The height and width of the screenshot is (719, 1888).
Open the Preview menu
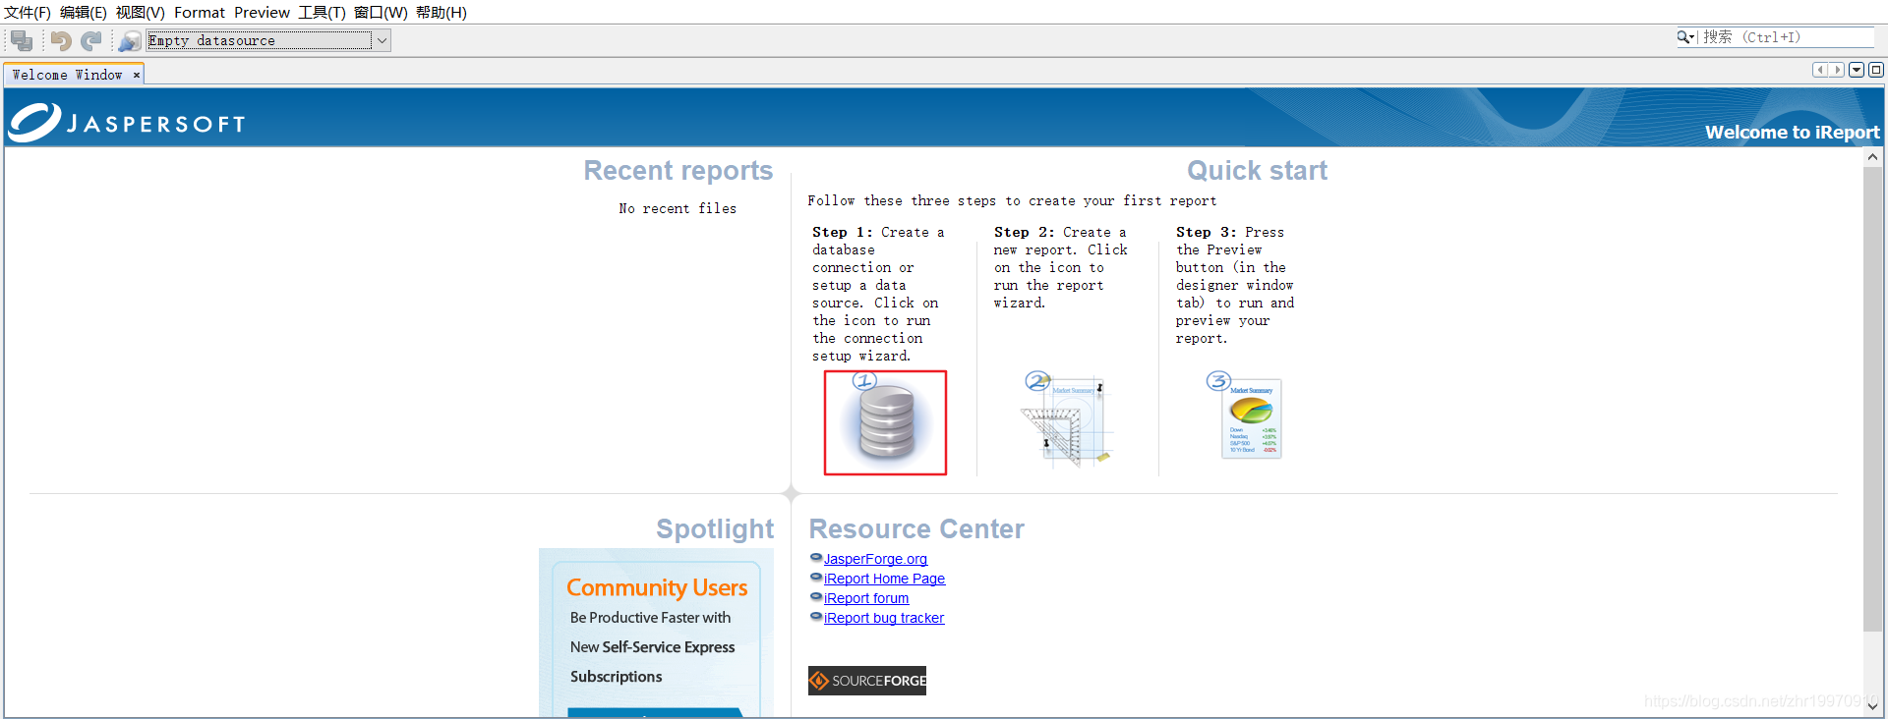262,12
